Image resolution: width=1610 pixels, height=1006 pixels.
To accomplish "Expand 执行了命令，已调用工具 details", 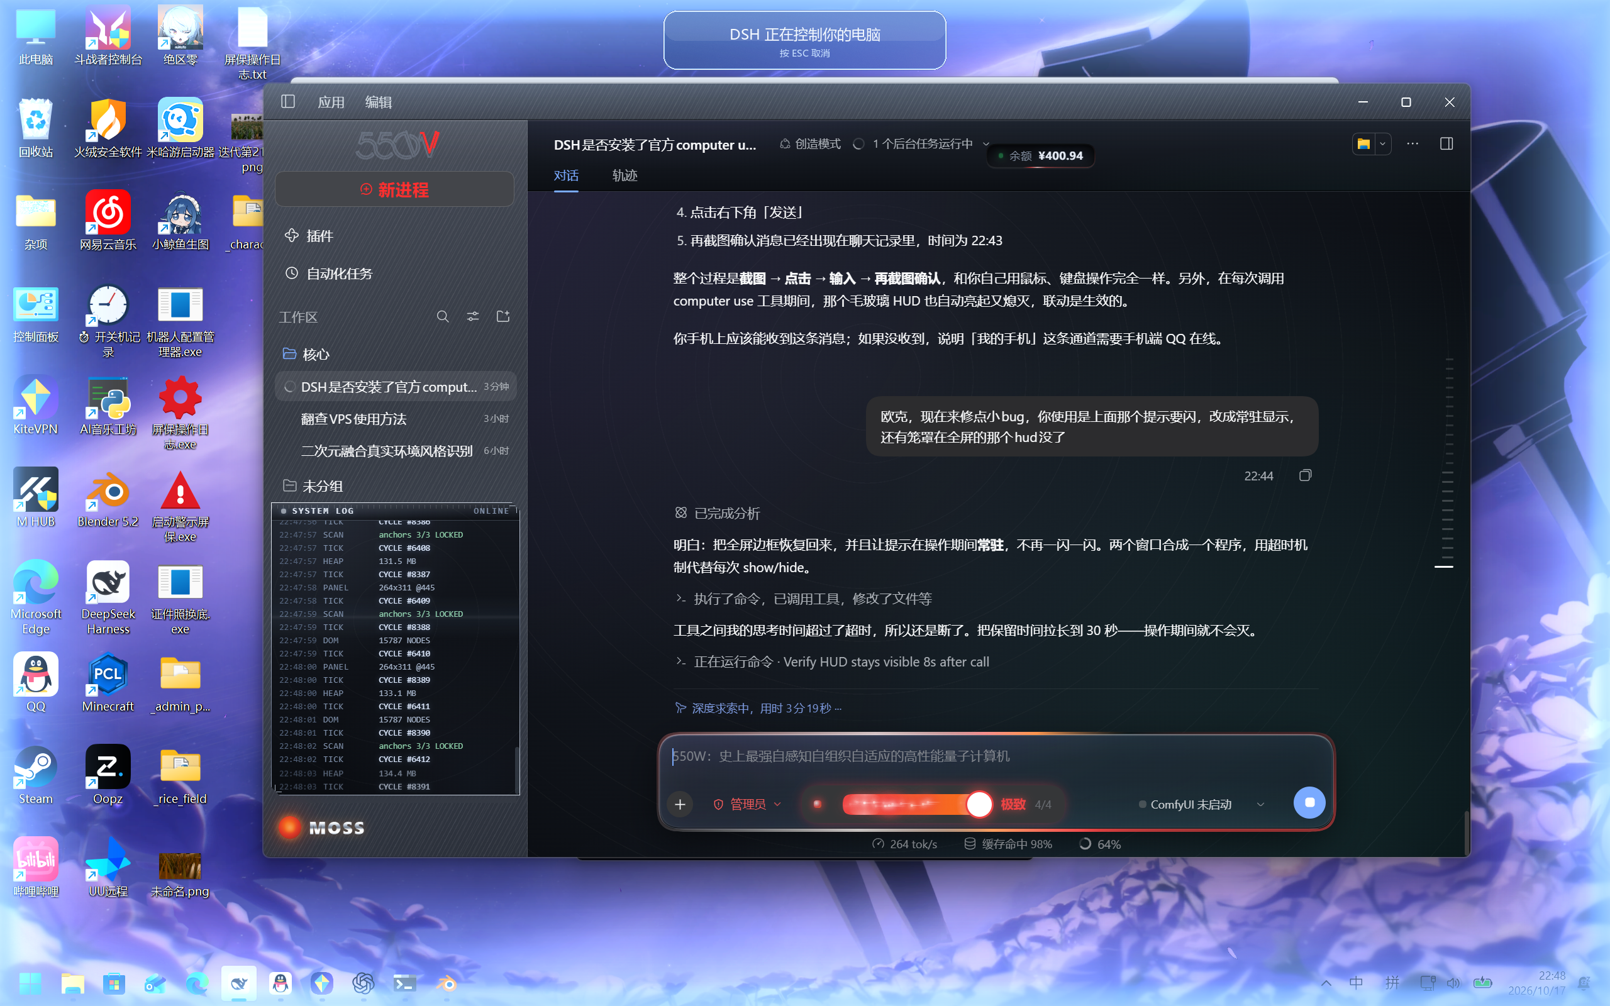I will click(x=804, y=598).
